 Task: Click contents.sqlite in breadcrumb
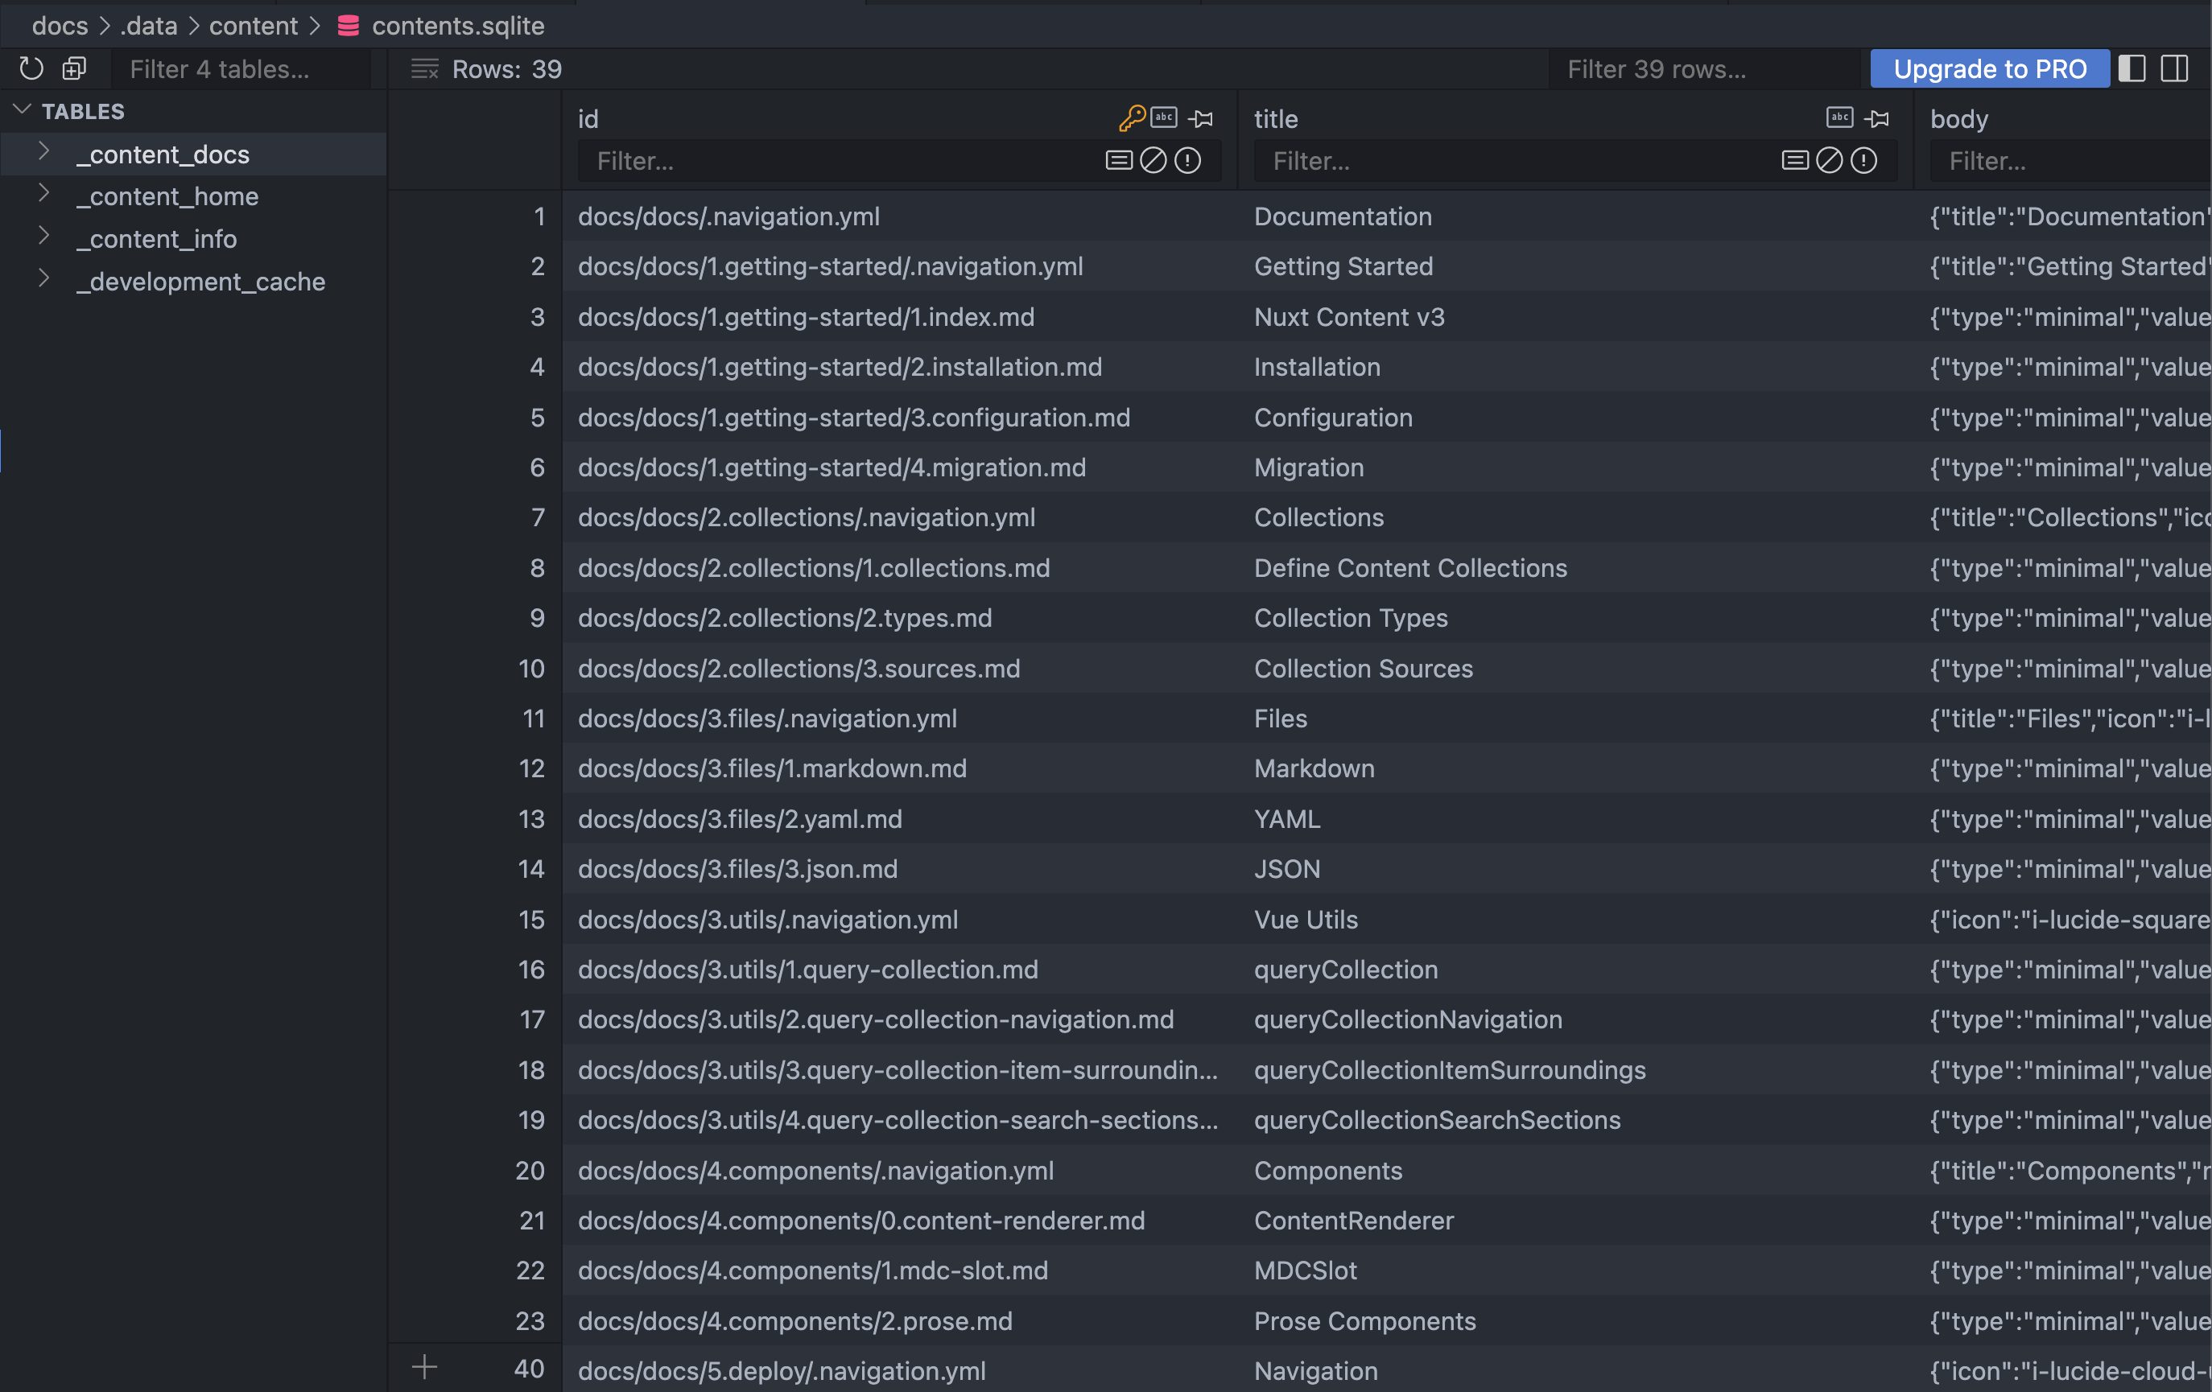tap(458, 26)
